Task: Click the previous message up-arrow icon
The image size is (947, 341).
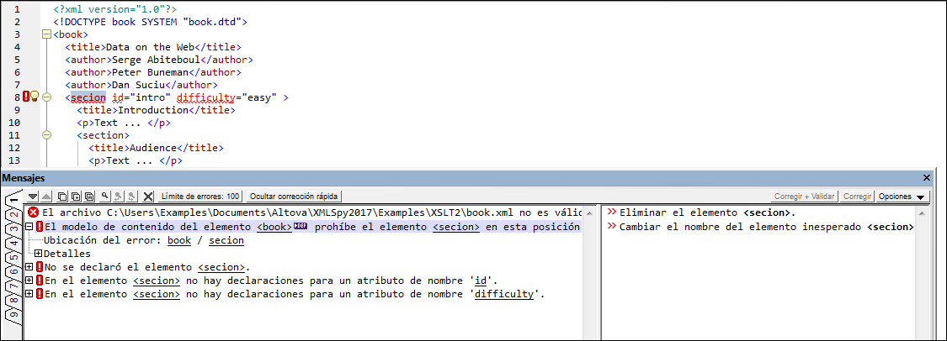Action: 46,197
